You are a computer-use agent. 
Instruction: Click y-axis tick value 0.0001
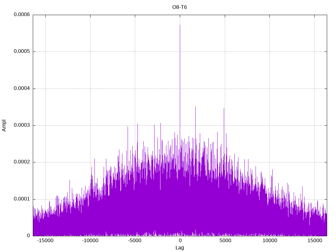point(22,199)
